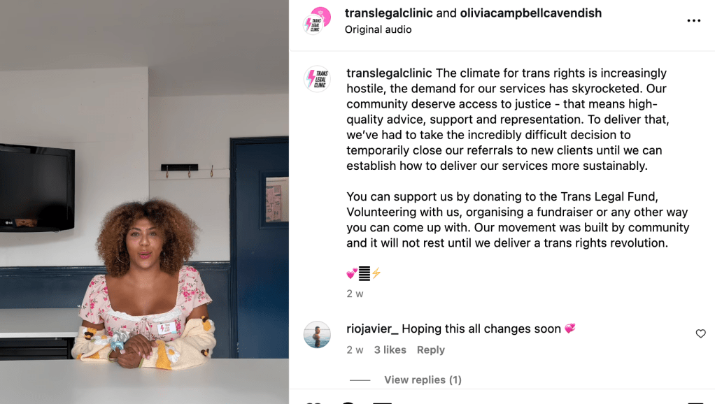The width and height of the screenshot is (715, 404).
Task: Pause the video of the woman speaking
Action: (144, 202)
